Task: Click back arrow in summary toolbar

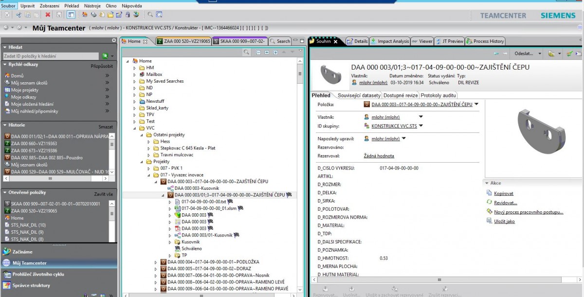Action: click(x=496, y=53)
